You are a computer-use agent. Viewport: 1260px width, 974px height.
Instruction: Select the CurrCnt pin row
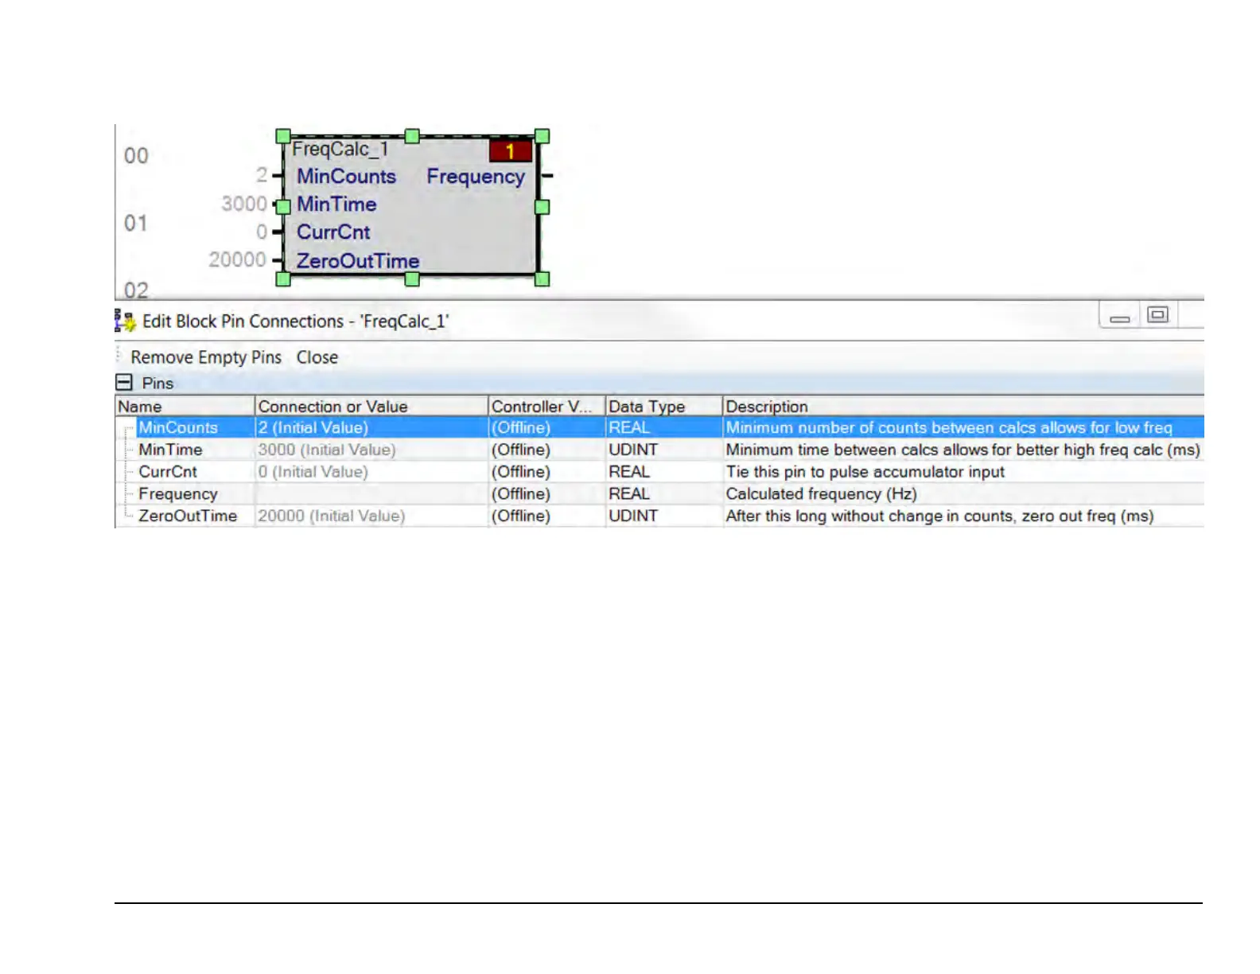tap(167, 472)
